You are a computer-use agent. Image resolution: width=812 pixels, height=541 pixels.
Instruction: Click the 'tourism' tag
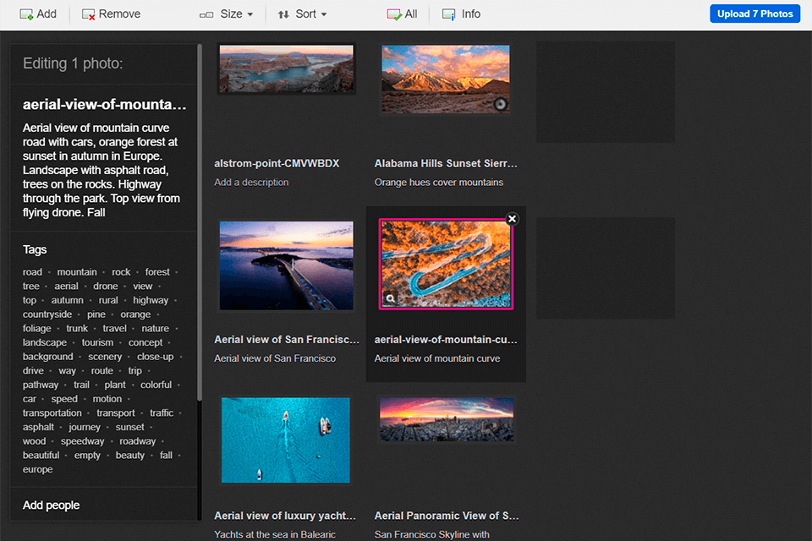tap(97, 342)
